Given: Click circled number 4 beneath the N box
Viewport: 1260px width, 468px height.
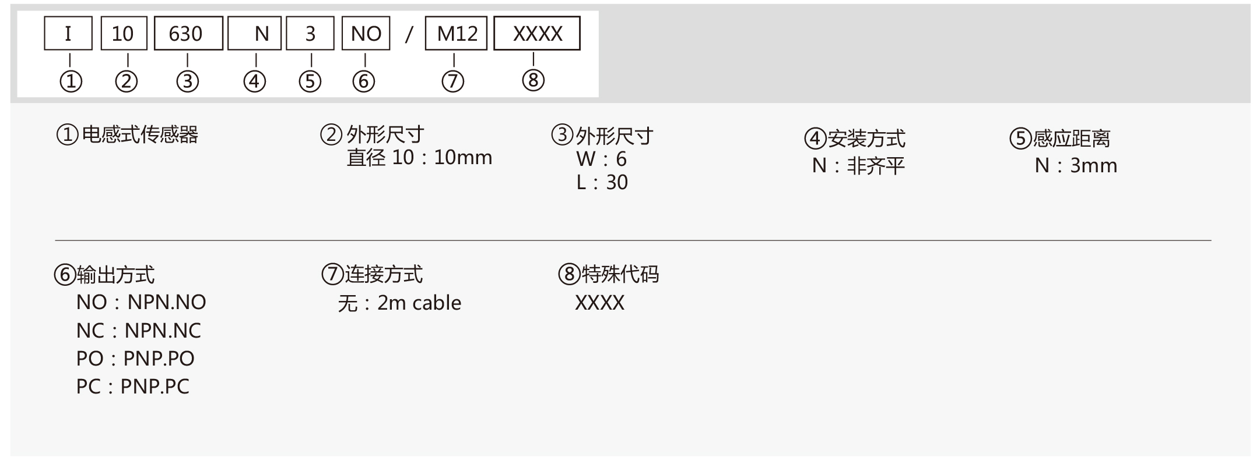Looking at the screenshot, I should 255,81.
